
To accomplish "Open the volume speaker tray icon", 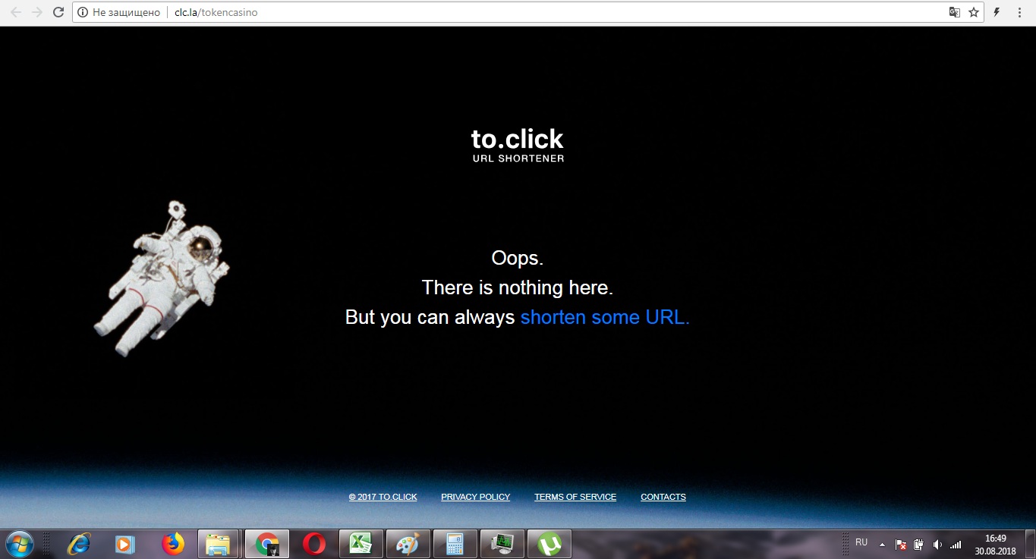I will point(937,545).
